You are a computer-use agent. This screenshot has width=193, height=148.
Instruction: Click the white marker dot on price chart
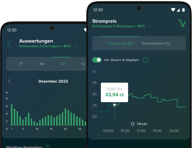114,105
